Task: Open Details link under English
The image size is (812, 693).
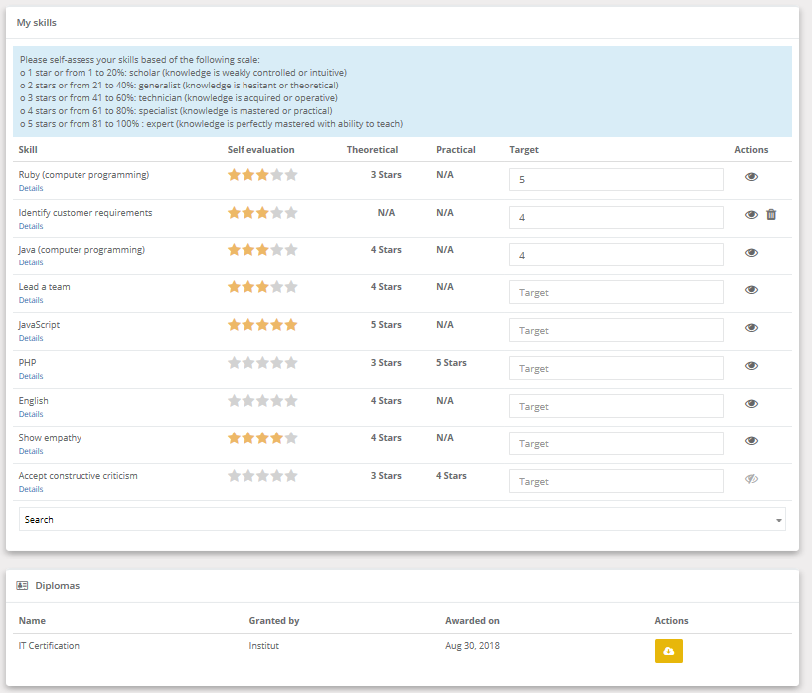Action: click(31, 414)
